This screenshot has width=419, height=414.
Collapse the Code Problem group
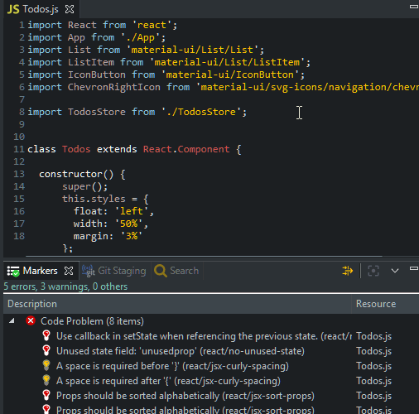point(12,321)
